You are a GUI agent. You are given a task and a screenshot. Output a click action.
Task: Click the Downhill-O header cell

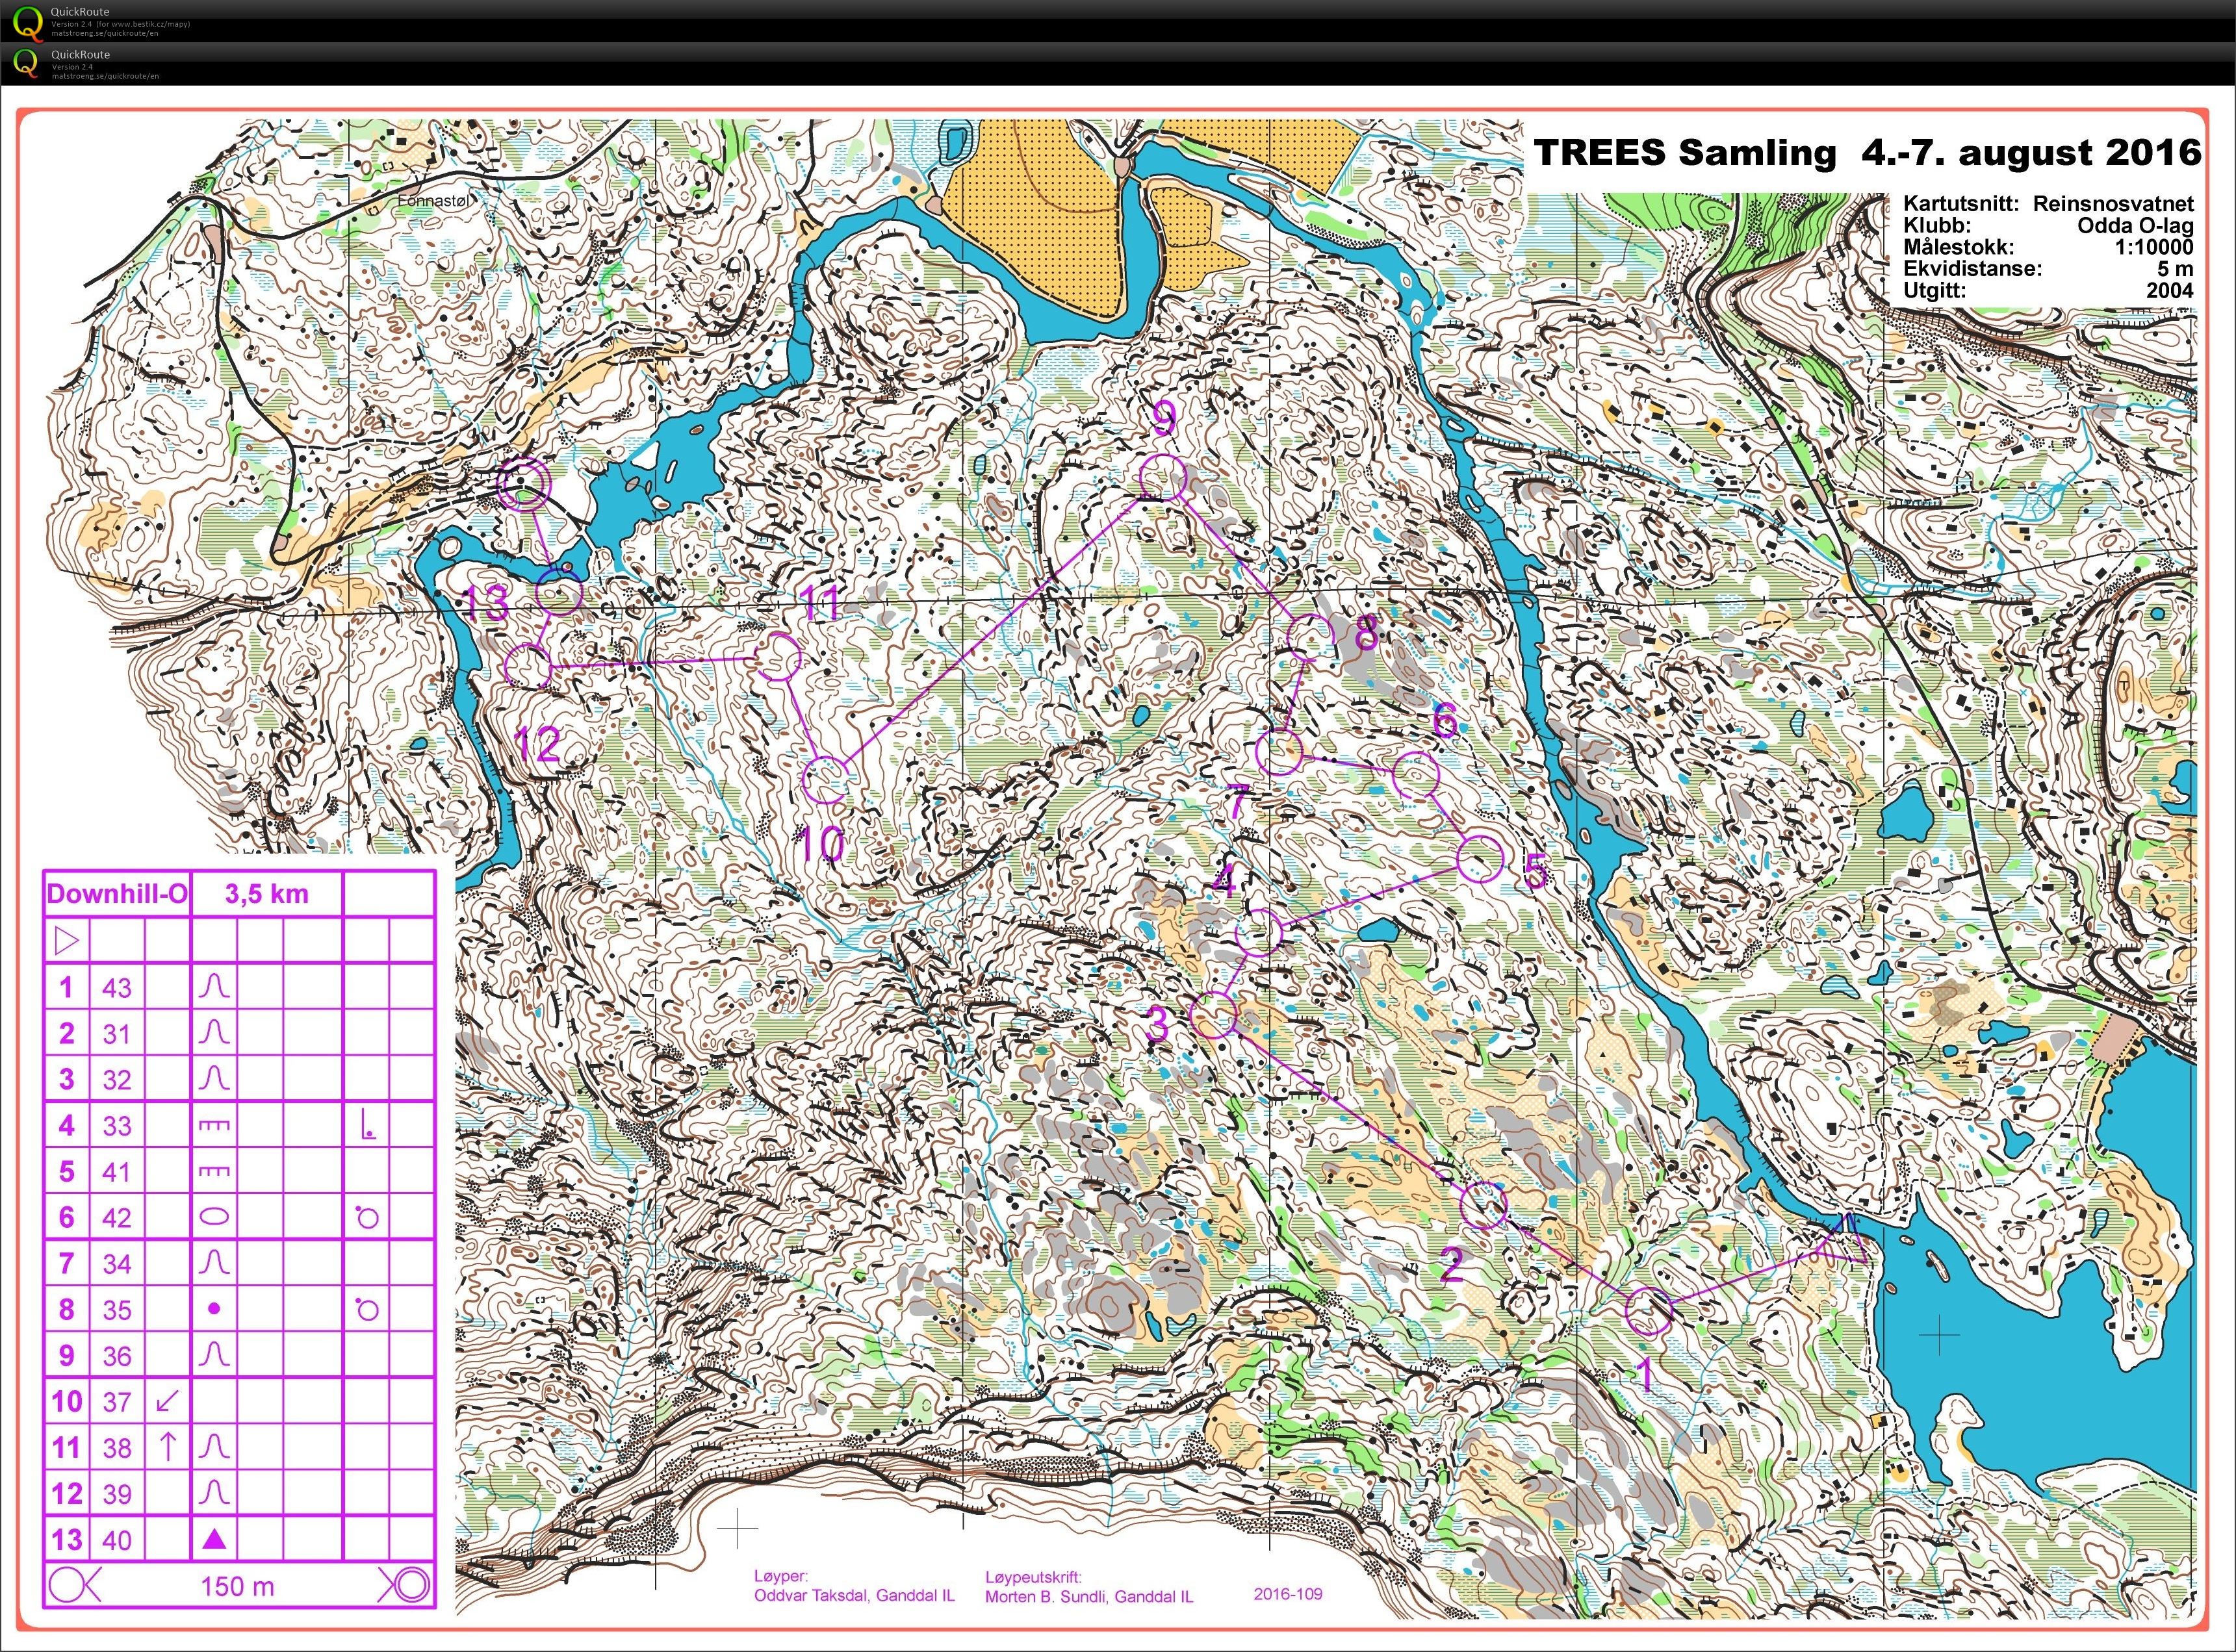click(x=117, y=894)
